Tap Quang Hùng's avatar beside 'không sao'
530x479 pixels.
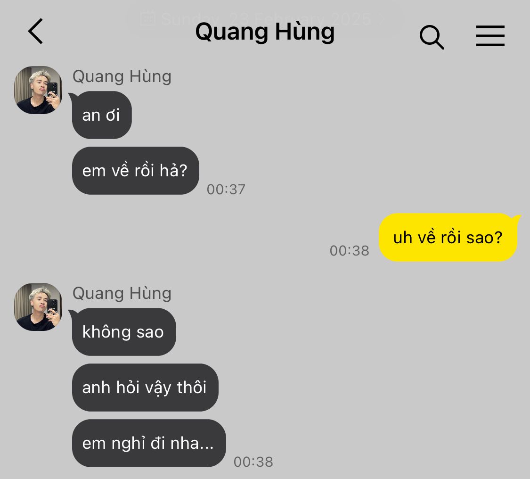(38, 307)
